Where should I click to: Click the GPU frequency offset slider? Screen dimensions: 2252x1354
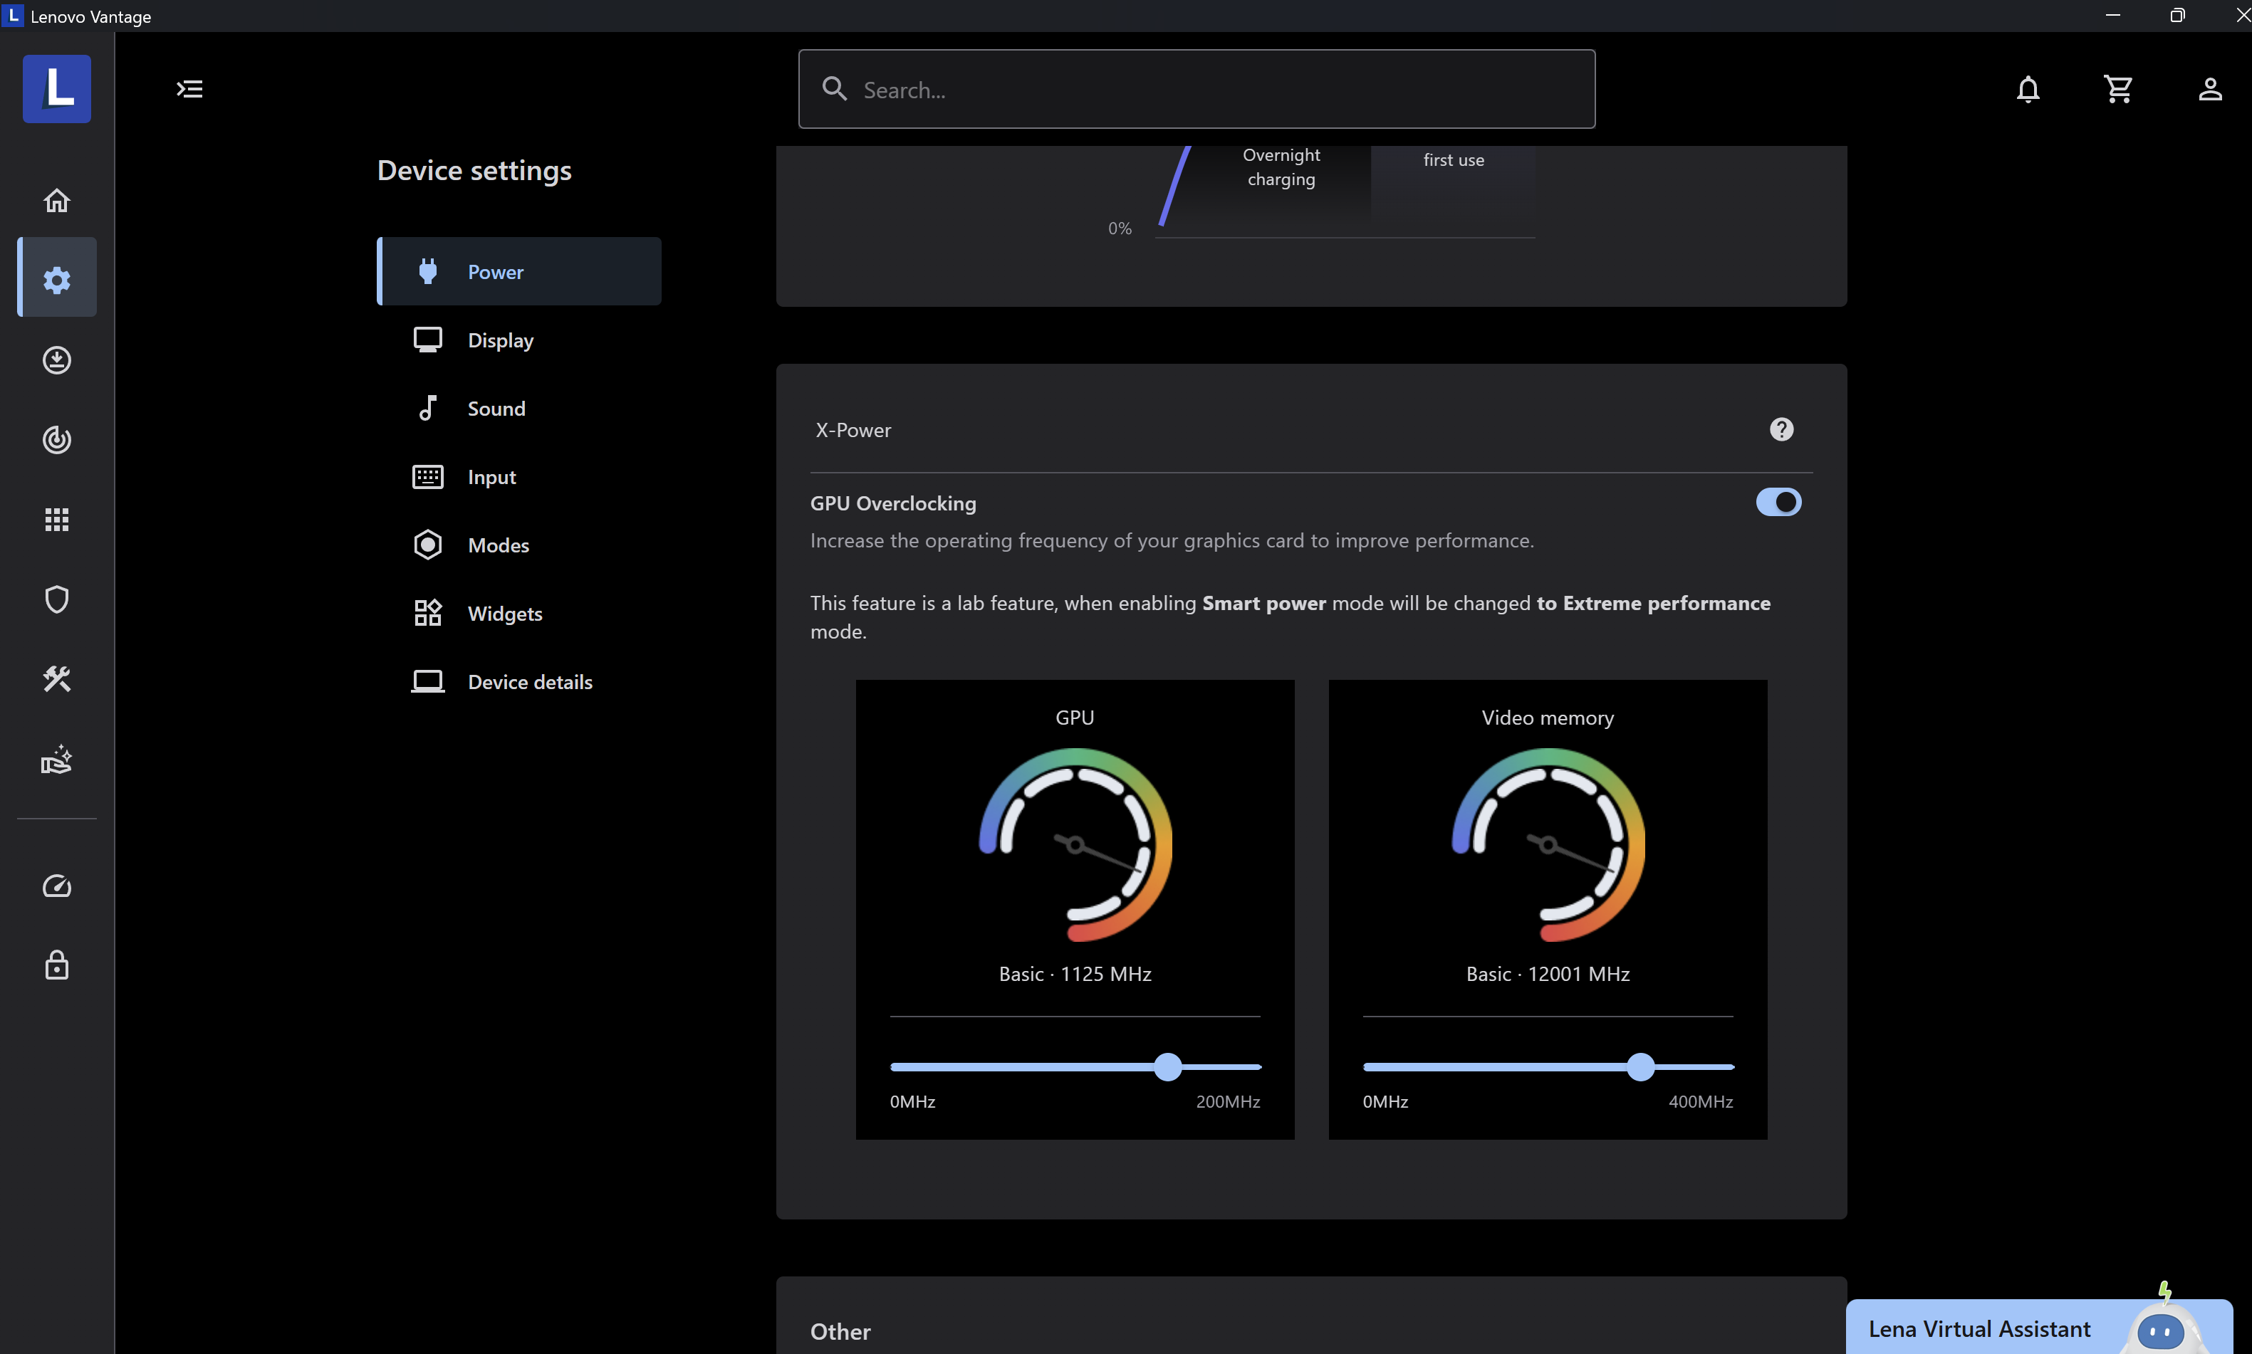(1167, 1066)
